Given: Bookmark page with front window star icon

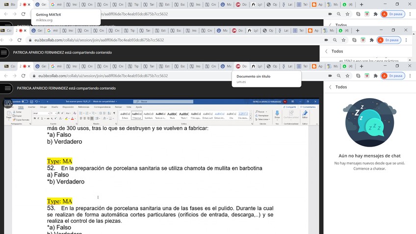Looking at the screenshot, I should point(347,76).
